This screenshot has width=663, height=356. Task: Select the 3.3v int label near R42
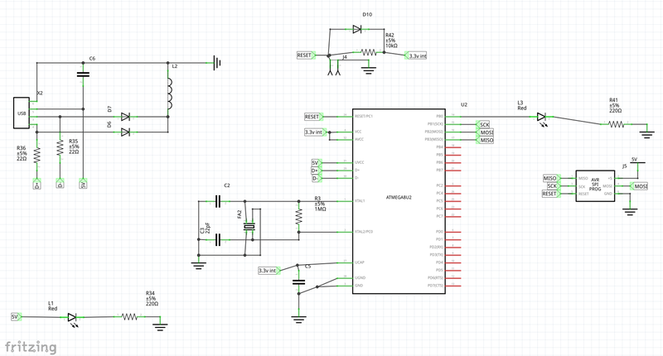[x=417, y=55]
